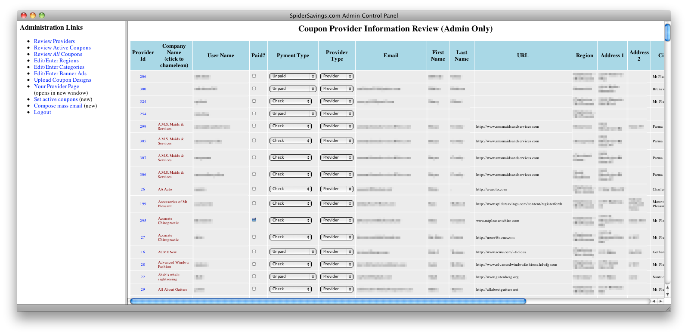Toggle Paid checkbox for provider 300
This screenshot has height=335, width=688.
click(254, 89)
